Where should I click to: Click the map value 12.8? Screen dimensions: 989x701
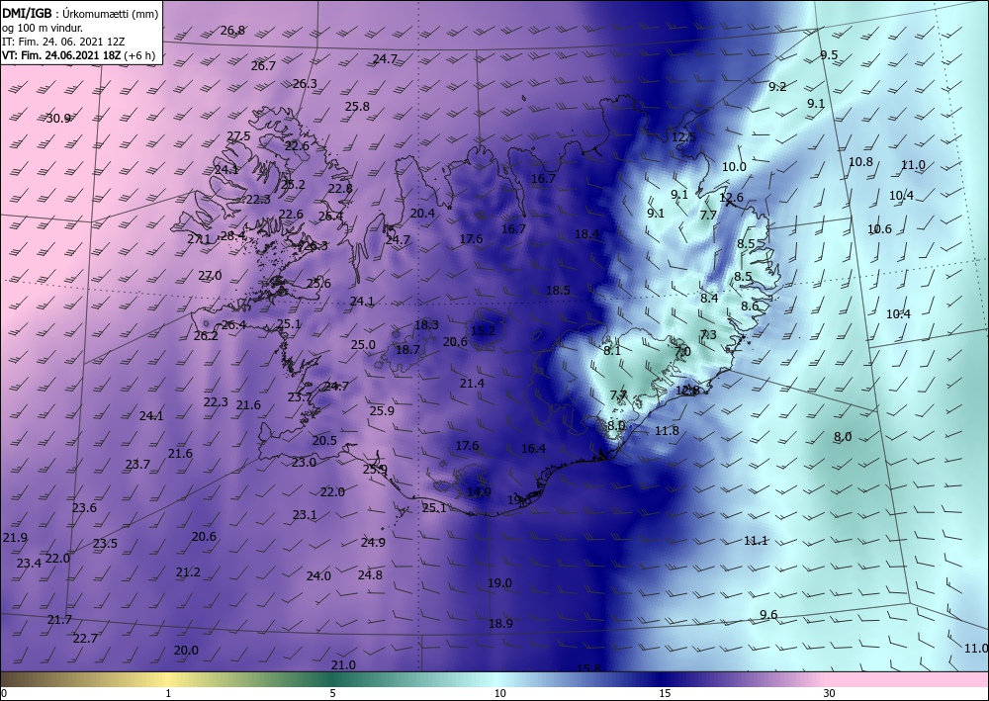coord(687,391)
